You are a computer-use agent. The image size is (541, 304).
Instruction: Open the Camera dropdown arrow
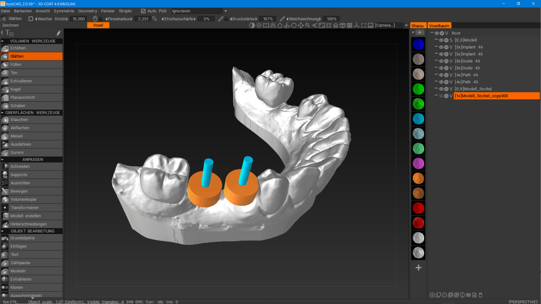click(x=406, y=25)
